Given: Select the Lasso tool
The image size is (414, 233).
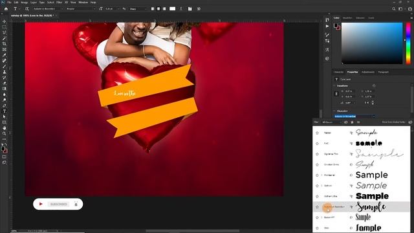Looking at the screenshot, I should point(5,32).
